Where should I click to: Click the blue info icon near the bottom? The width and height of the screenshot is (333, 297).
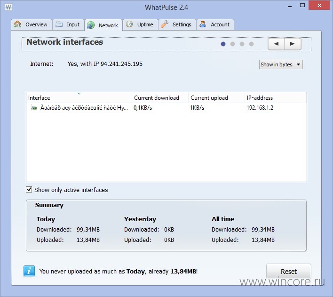pyautogui.click(x=29, y=271)
